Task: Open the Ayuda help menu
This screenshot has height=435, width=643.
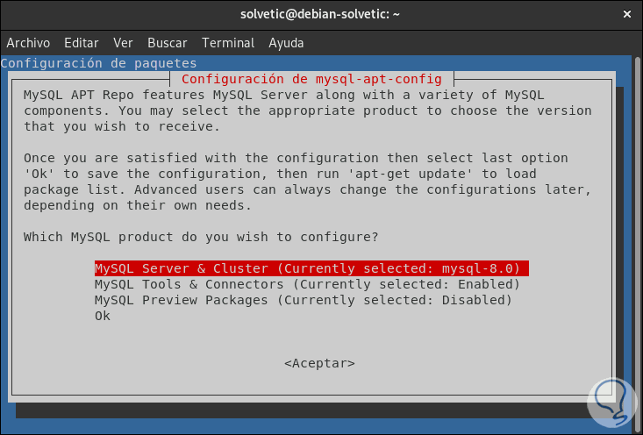Action: [286, 43]
